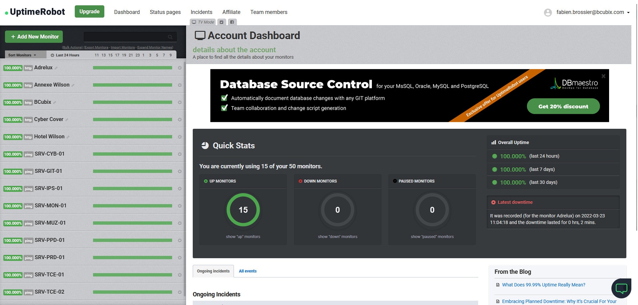Click the paused monitors circle gauge

coord(432,210)
